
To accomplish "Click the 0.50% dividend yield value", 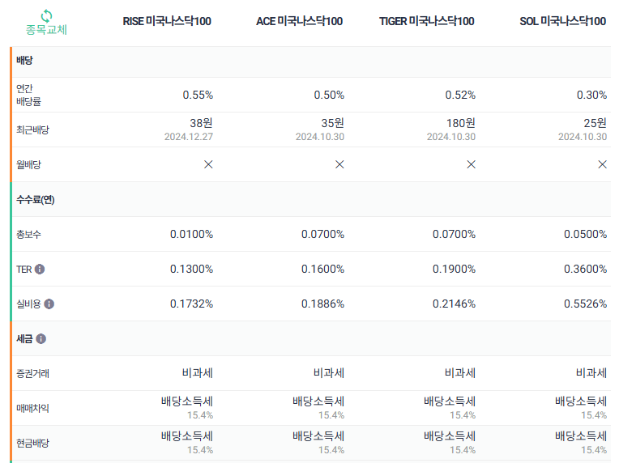I will coord(329,95).
